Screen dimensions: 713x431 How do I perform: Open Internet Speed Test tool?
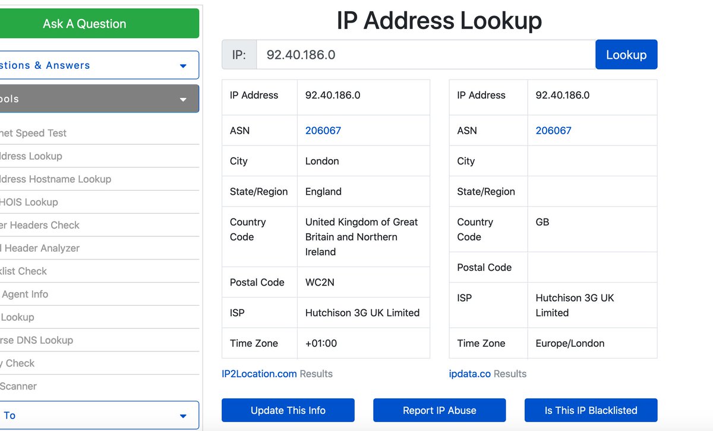33,133
